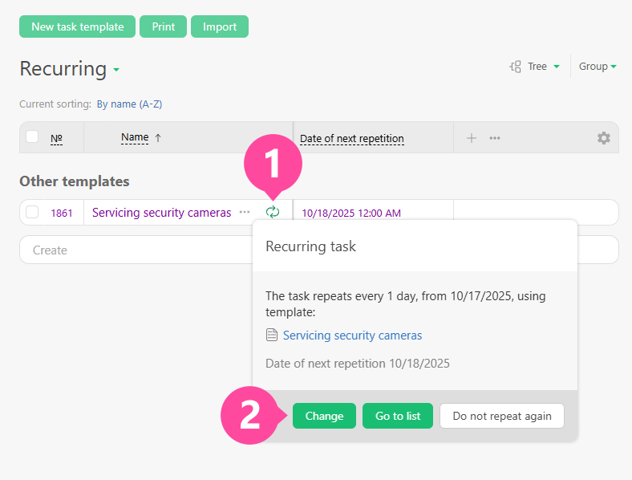Sort by the Date of next repetition column
The width and height of the screenshot is (632, 480).
tap(351, 139)
